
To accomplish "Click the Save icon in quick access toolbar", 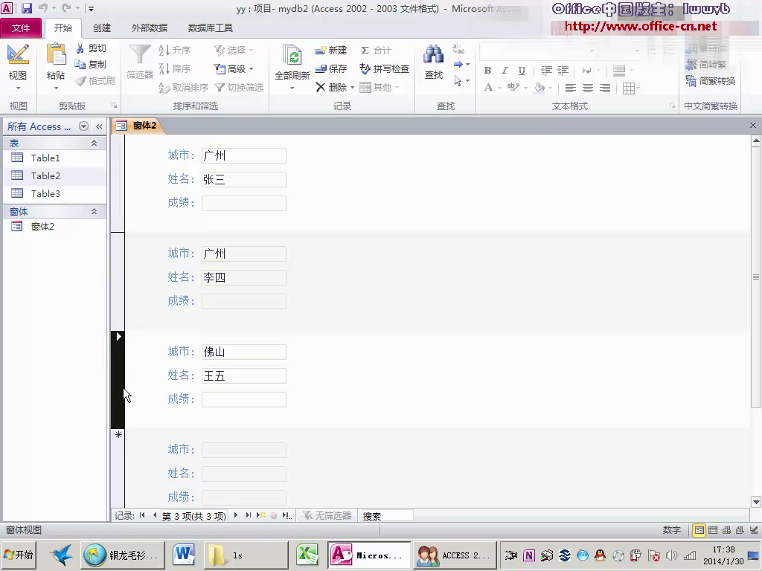I will (26, 7).
